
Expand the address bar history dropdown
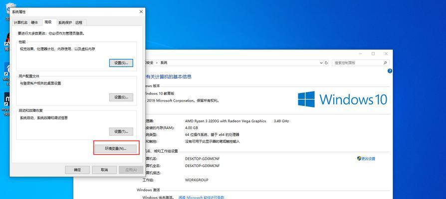[x=321, y=63]
